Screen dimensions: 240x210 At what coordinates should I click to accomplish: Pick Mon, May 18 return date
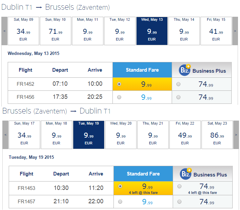click(x=57, y=135)
